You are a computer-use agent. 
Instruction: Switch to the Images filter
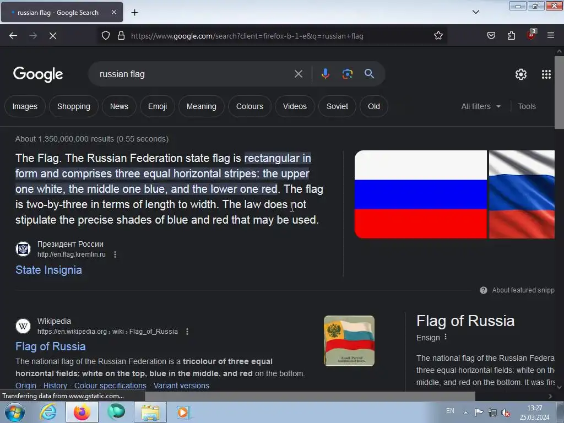[25, 106]
